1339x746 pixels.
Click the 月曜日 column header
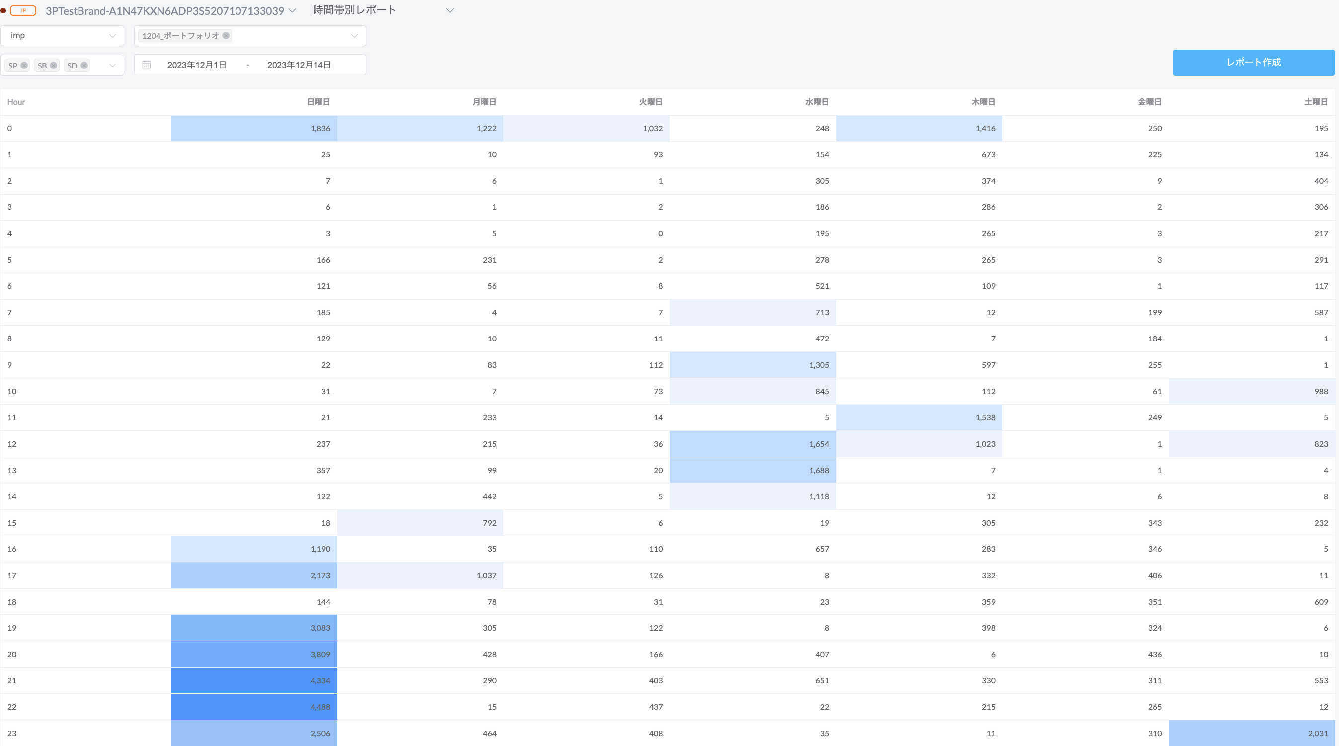tap(484, 102)
